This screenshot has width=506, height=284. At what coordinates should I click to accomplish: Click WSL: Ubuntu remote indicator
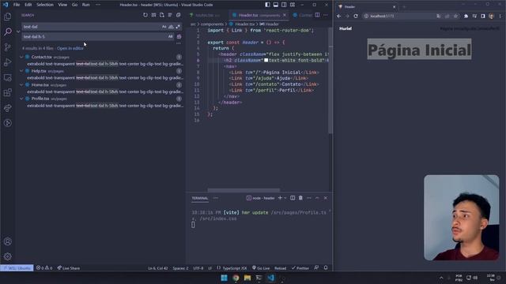click(x=17, y=268)
